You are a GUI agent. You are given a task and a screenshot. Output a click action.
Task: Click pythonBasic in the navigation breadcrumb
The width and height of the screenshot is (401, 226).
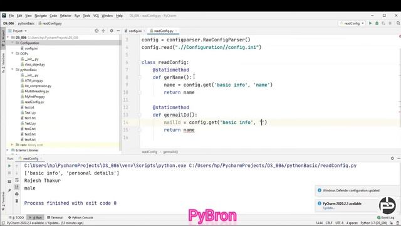(26, 23)
